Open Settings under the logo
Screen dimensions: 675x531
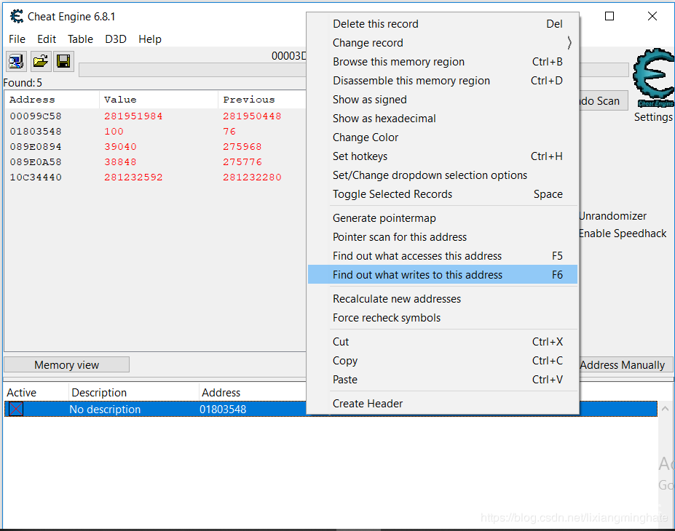[x=653, y=117]
